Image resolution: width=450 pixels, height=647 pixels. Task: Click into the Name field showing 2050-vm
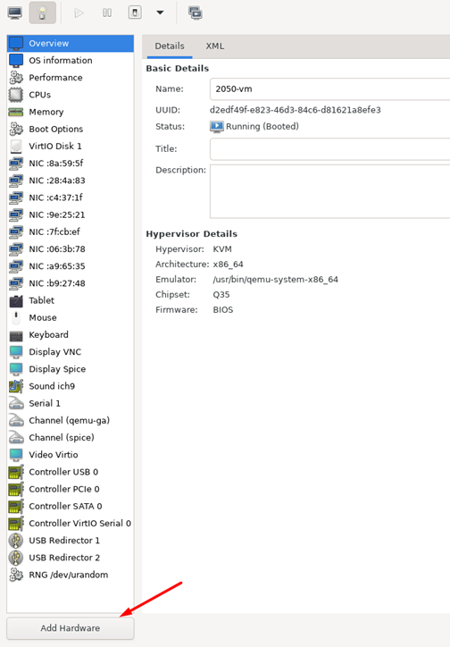[x=329, y=88]
